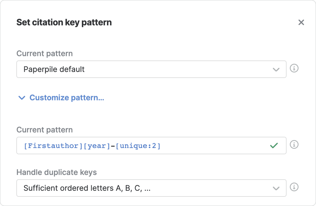This screenshot has width=316, height=206.
Task: Click the Handle duplicate keys label
Action: coord(56,172)
